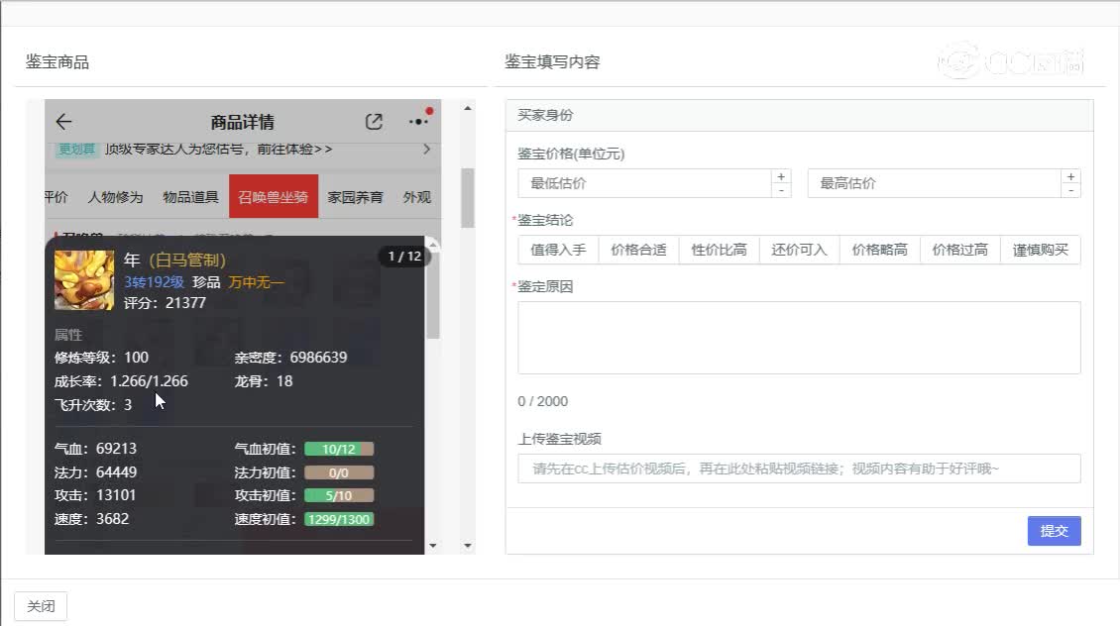The height and width of the screenshot is (626, 1120).
Task: Click the 速度初值 1299/1300 progress bar
Action: click(x=339, y=520)
